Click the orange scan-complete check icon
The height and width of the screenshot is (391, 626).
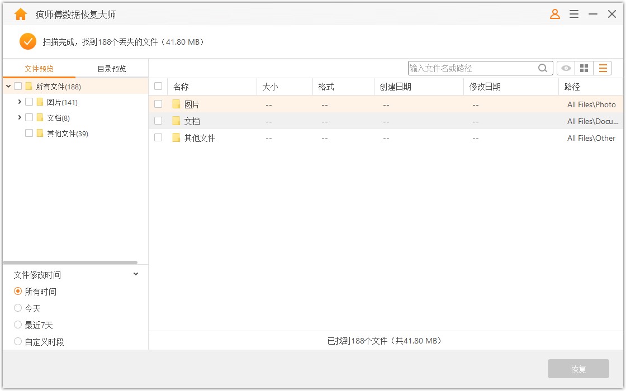pos(28,41)
